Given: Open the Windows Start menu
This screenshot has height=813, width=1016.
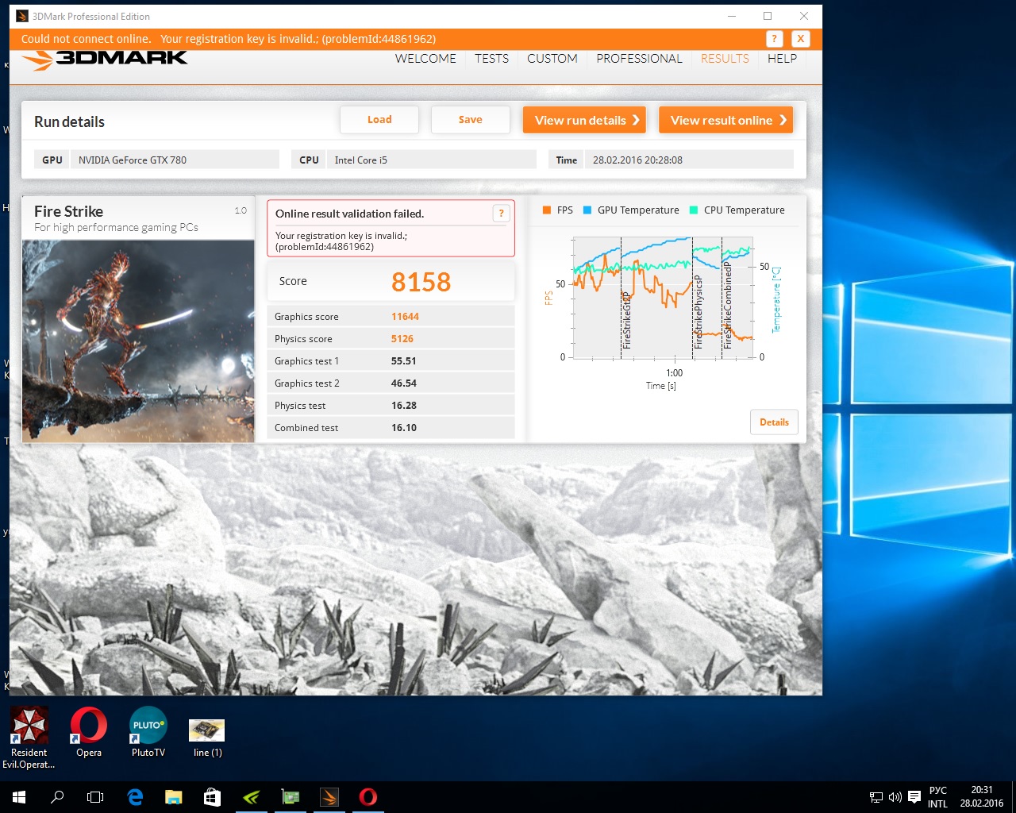Looking at the screenshot, I should pos(19,797).
